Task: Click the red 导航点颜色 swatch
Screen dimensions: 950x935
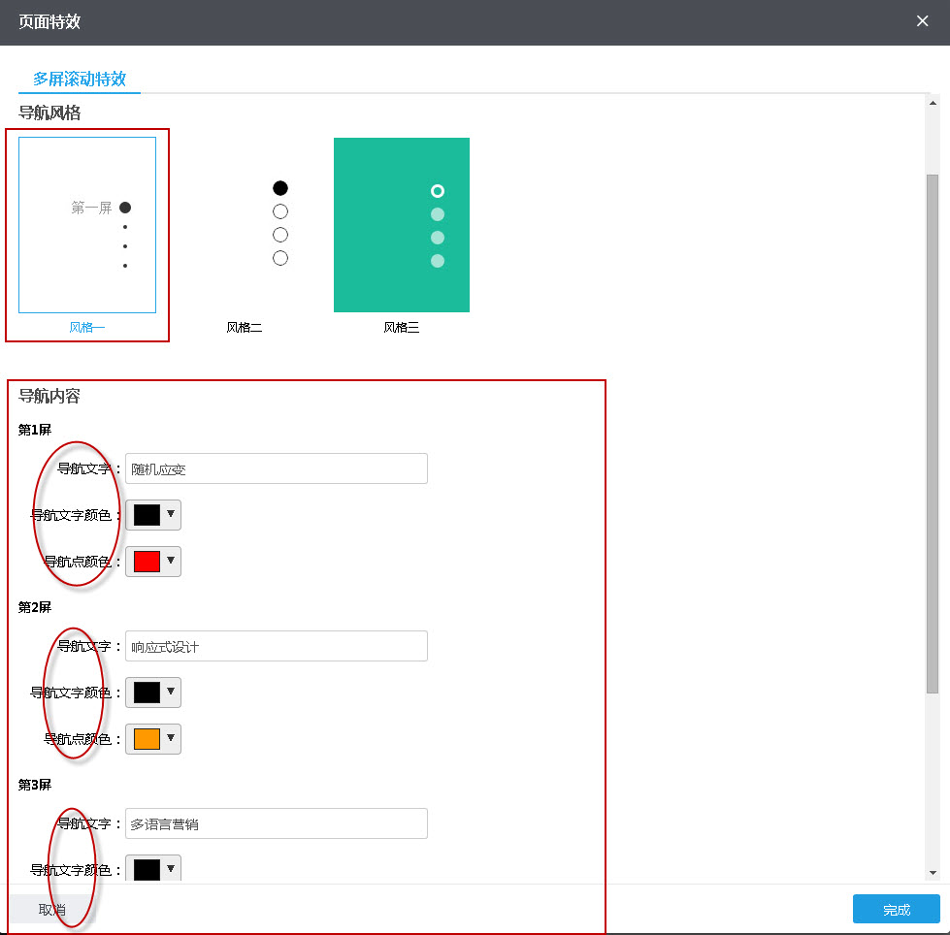Action: pos(147,562)
